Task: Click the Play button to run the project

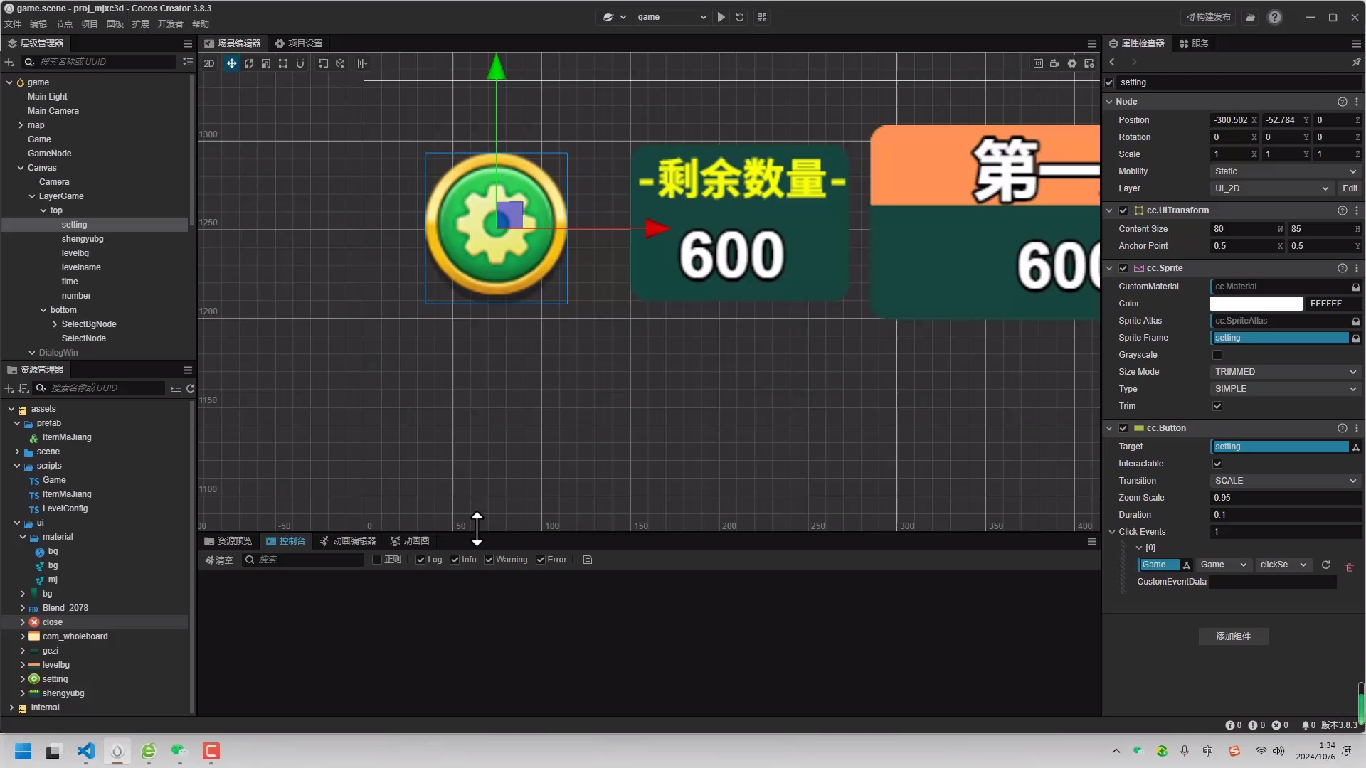Action: 721,16
